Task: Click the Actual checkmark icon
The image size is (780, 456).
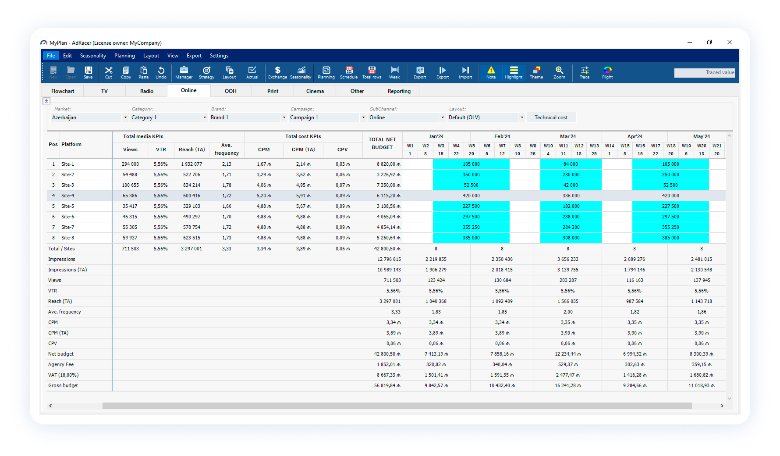Action: point(252,72)
